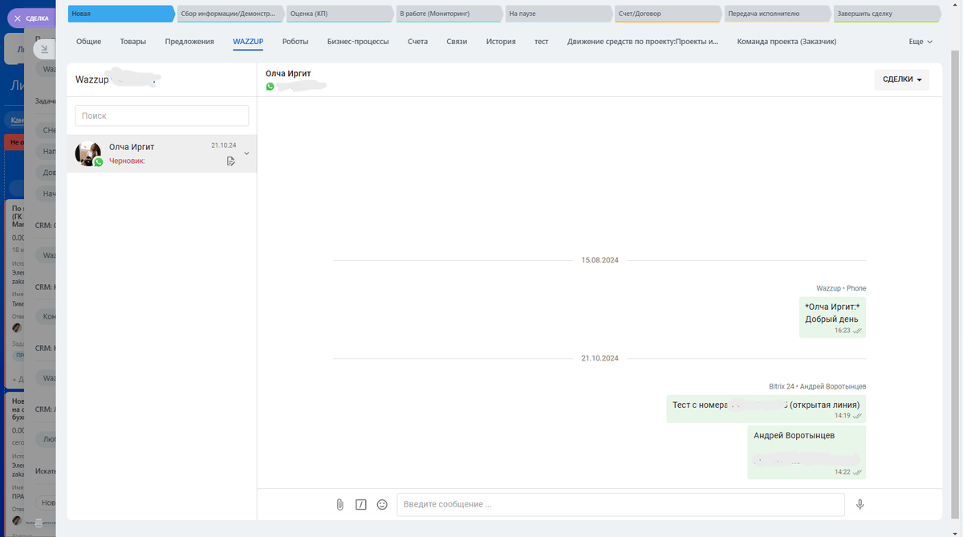This screenshot has height=537, width=963.
Task: Click the Тест с номера message bubble
Action: pyautogui.click(x=766, y=409)
